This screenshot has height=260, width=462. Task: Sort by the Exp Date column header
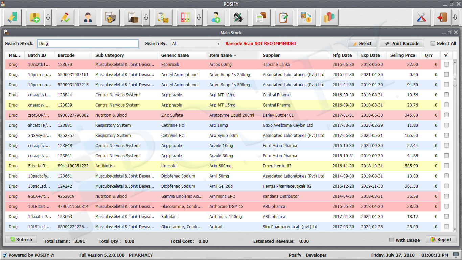coord(372,55)
